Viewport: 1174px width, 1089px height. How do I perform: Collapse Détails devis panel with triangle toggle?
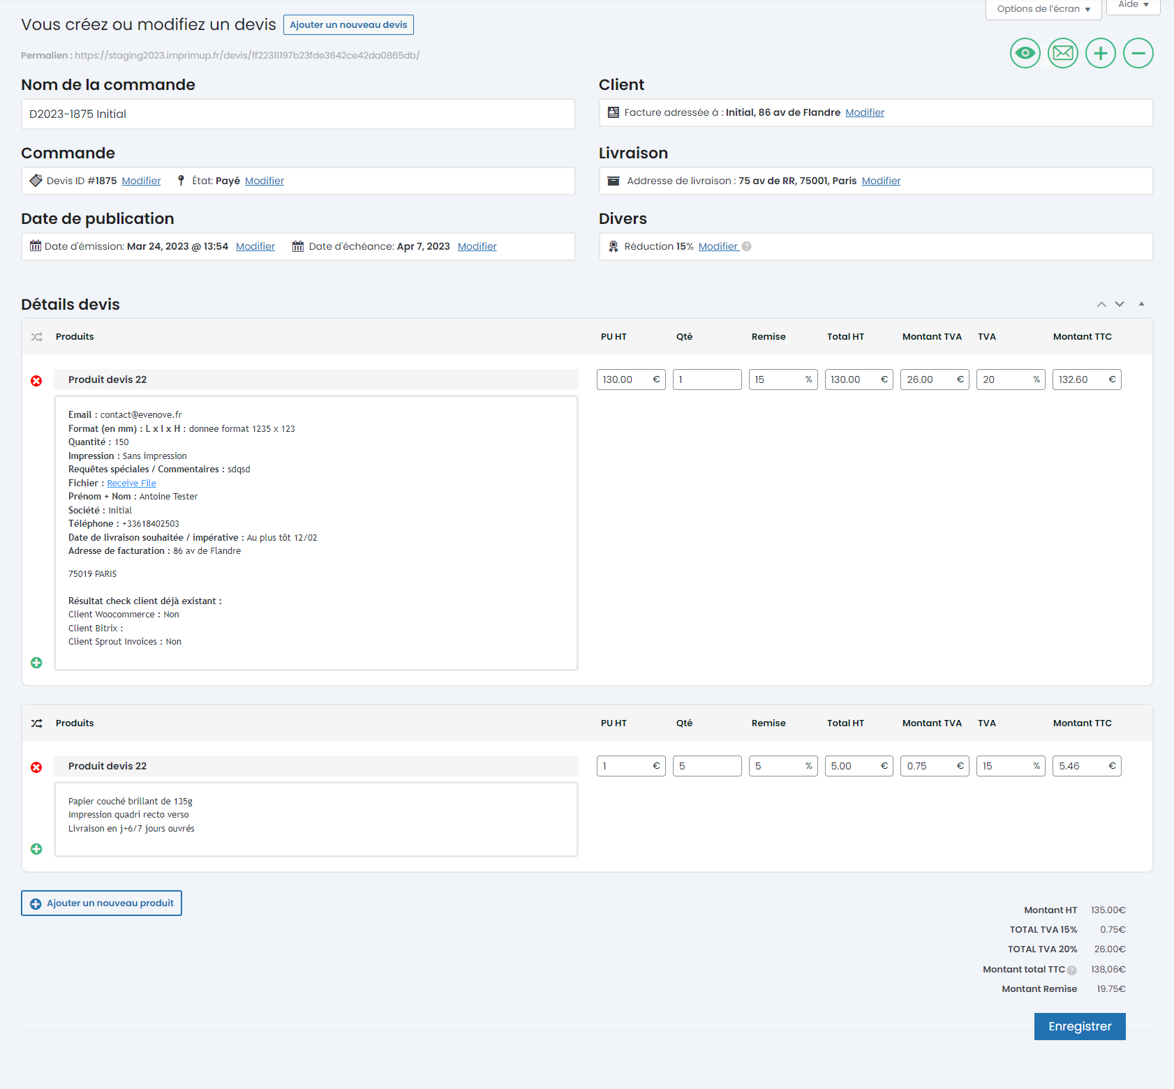(x=1141, y=304)
